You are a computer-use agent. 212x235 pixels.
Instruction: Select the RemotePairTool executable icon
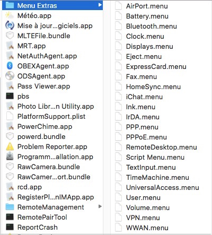click(10, 217)
